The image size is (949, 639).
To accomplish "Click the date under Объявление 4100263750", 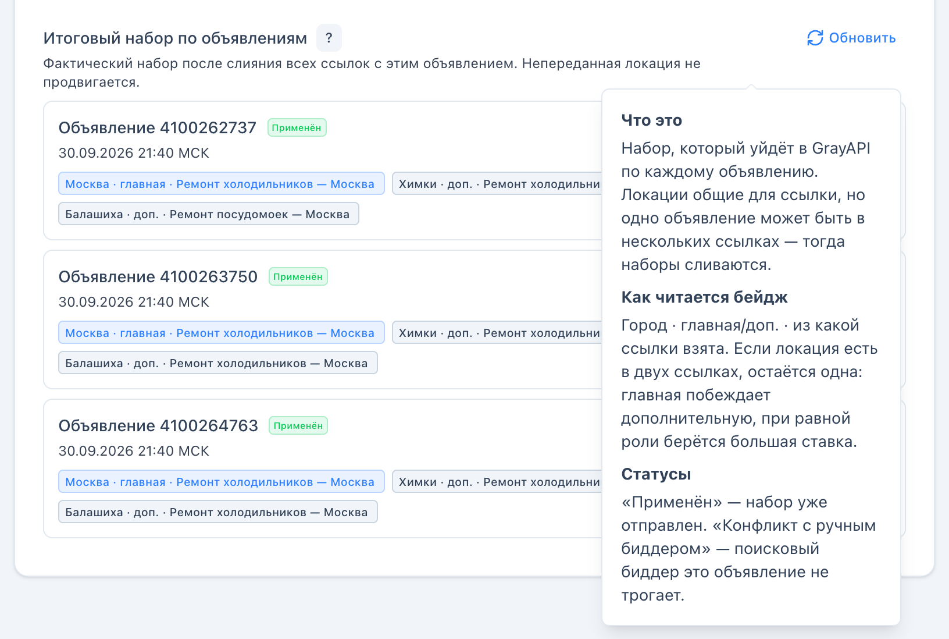I will (134, 302).
